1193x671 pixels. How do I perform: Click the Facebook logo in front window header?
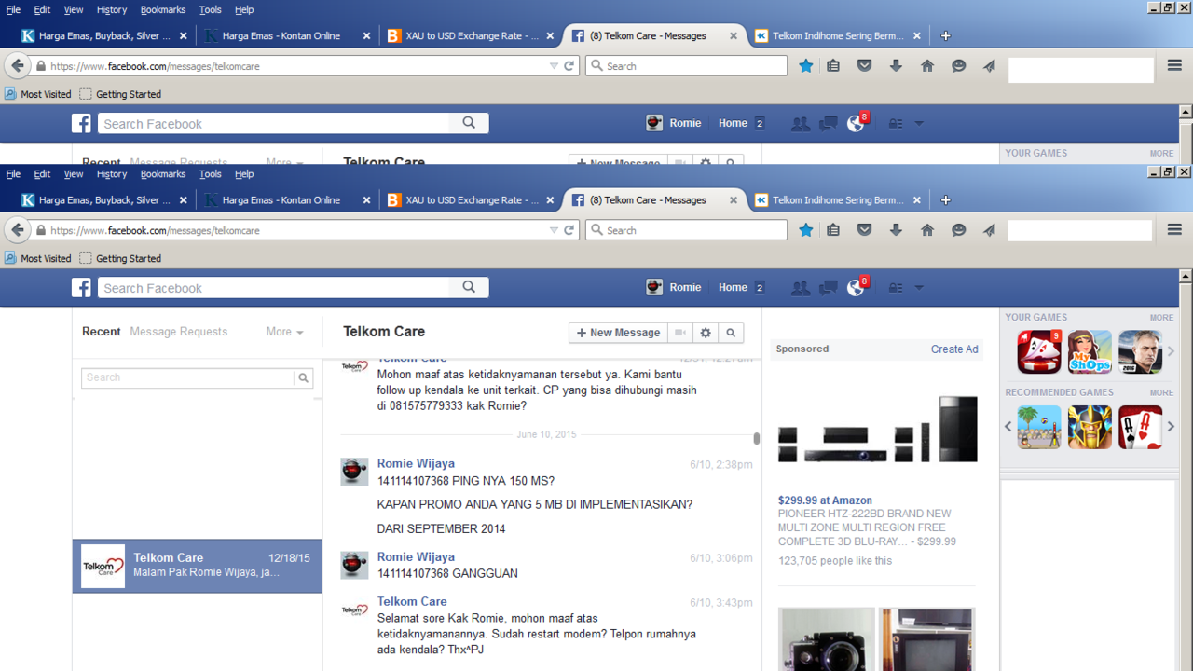click(x=82, y=288)
